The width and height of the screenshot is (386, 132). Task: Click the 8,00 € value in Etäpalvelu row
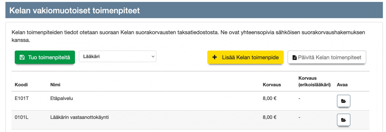point(270,98)
